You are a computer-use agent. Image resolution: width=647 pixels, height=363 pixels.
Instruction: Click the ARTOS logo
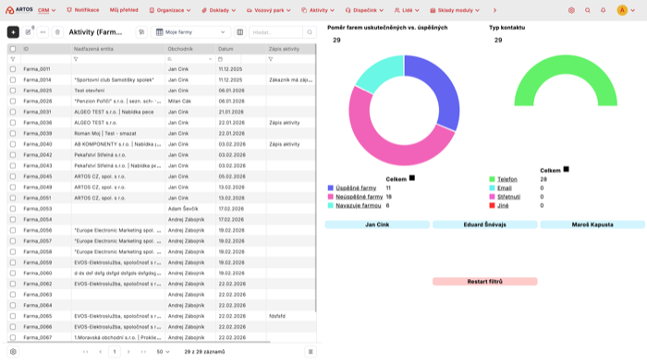(x=19, y=10)
